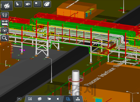Open the compass navigation menu
The image size is (140, 102).
click(x=7, y=6)
